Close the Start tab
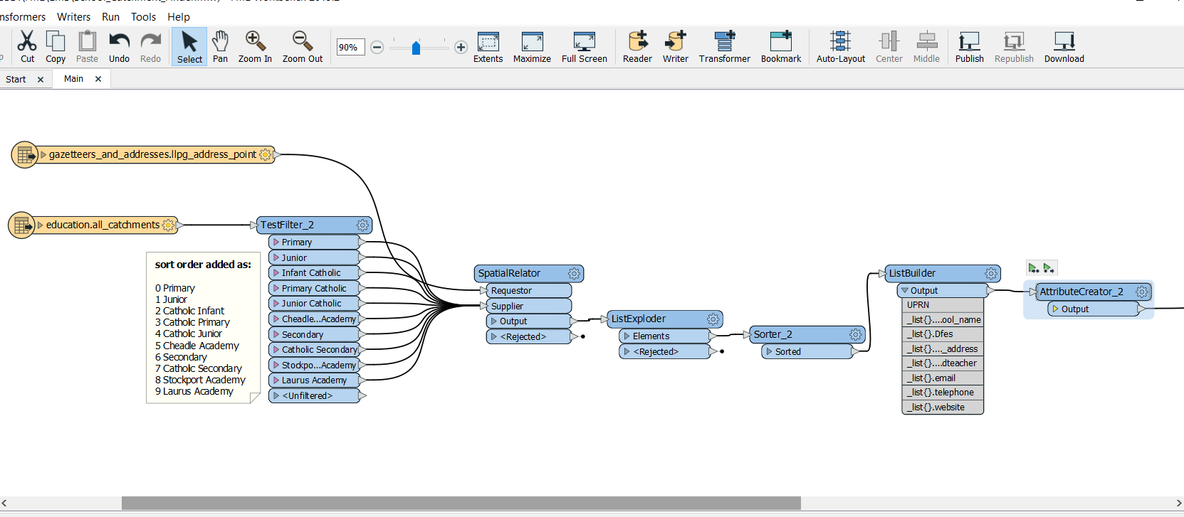Viewport: 1184px width, 517px height. pos(41,80)
